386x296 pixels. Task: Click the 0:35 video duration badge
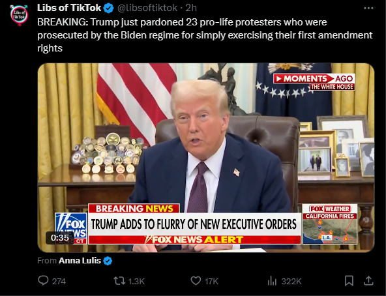[60, 237]
